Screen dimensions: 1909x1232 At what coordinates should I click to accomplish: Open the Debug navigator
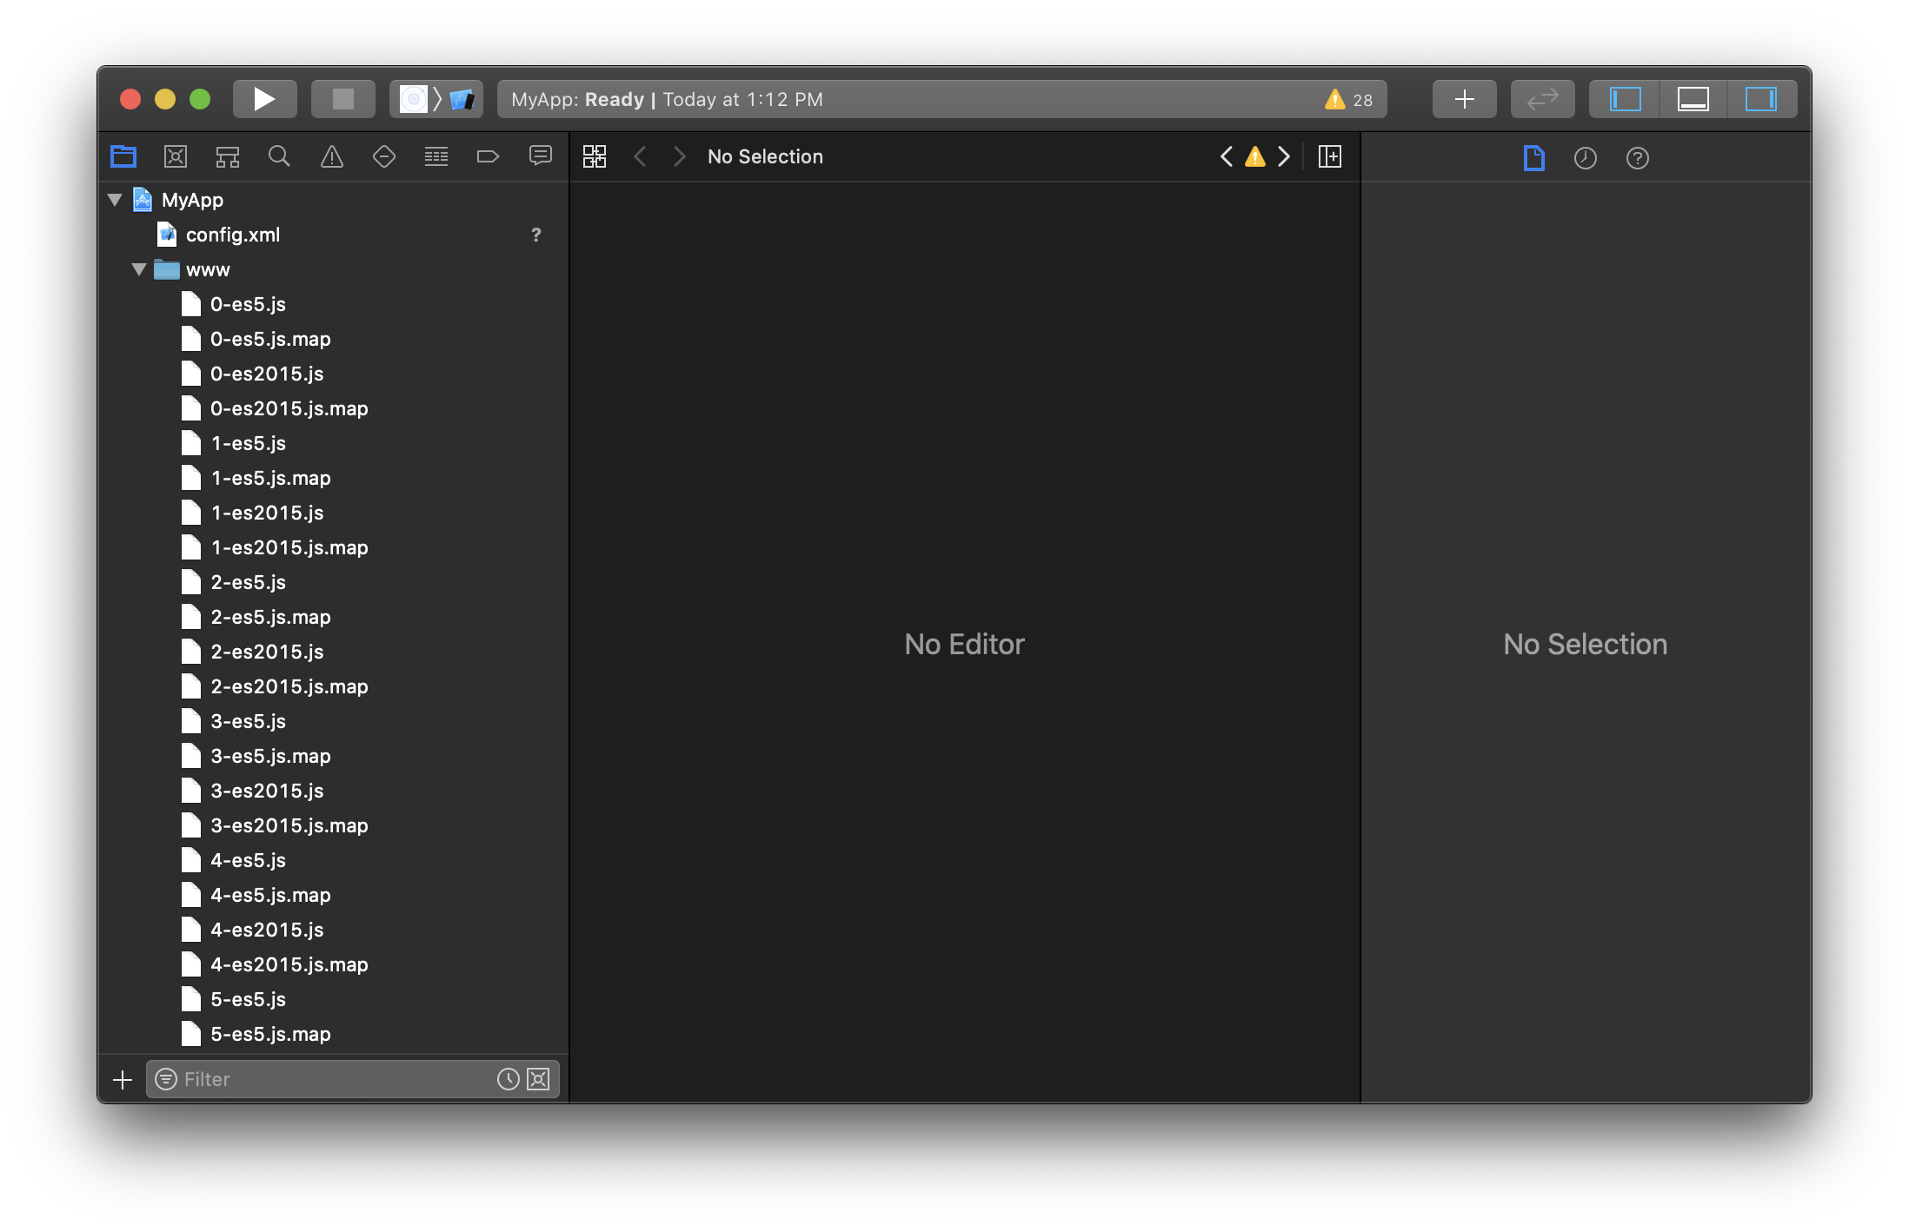pos(436,157)
